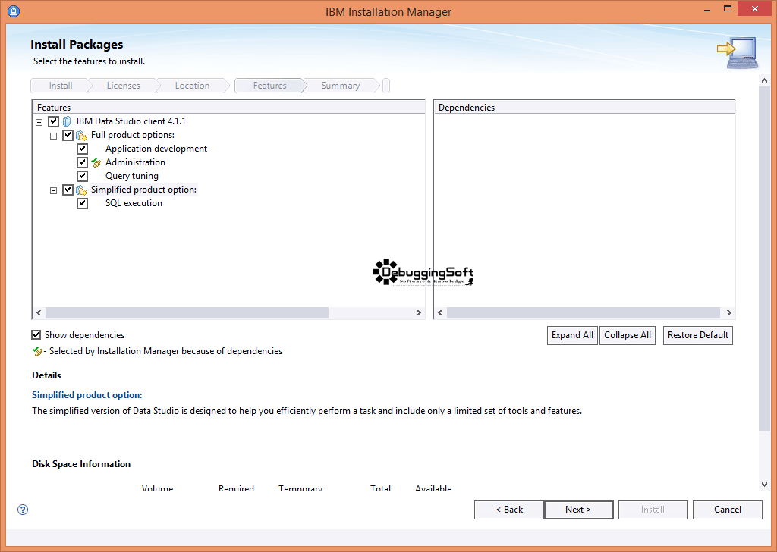Screen dimensions: 777x552
Task: Click the Full product options feature group icon
Action: (81, 135)
